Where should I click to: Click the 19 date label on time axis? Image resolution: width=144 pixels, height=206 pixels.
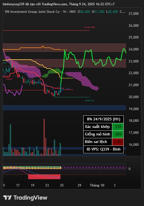coord(32,185)
